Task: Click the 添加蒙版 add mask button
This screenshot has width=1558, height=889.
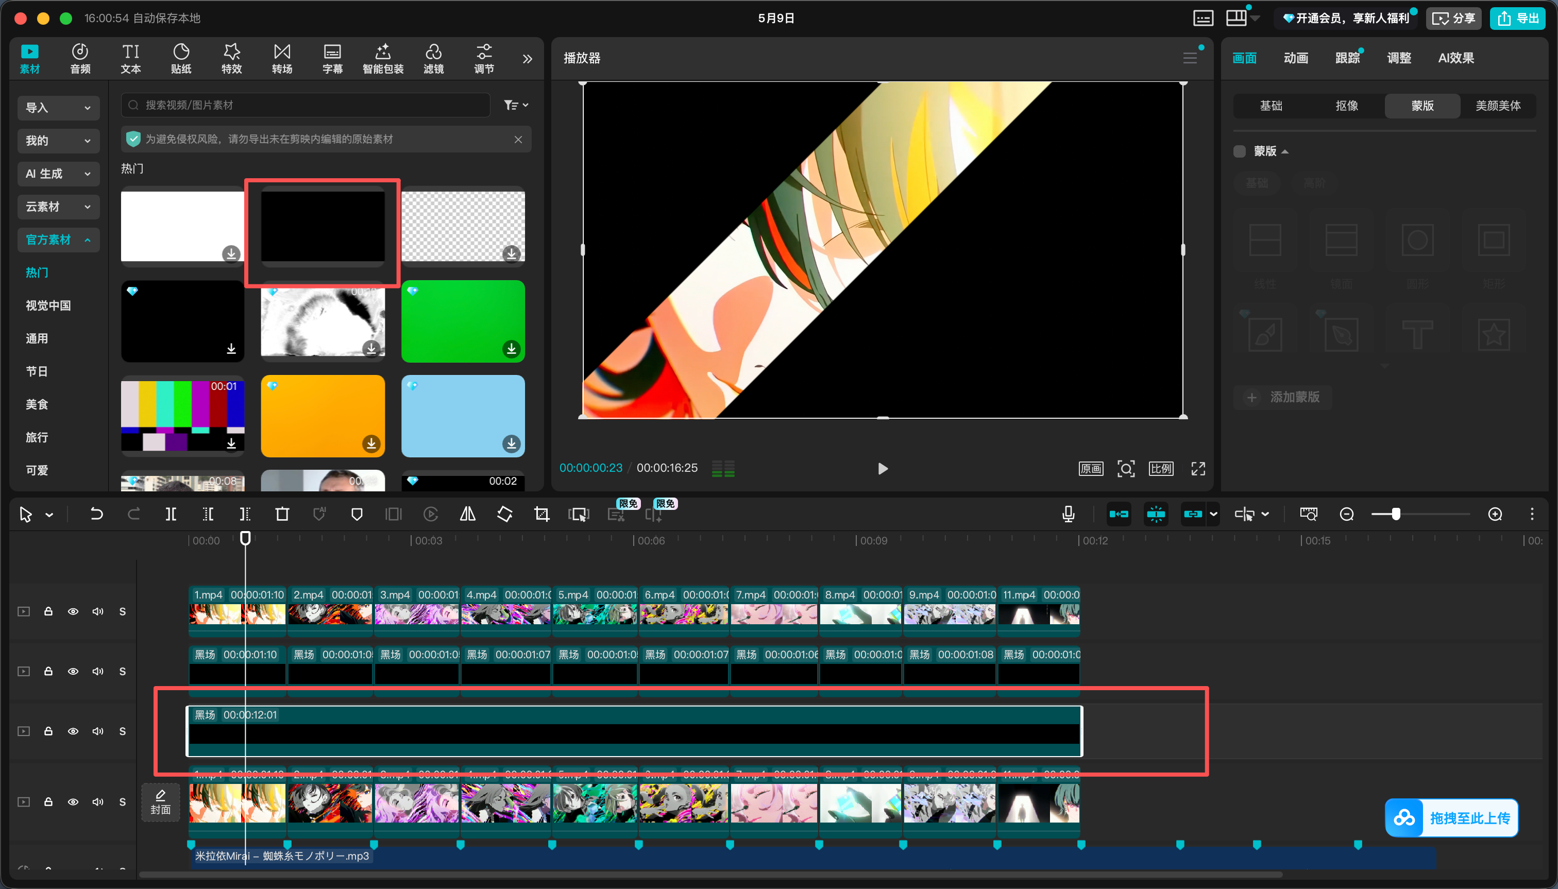Action: 1282,397
